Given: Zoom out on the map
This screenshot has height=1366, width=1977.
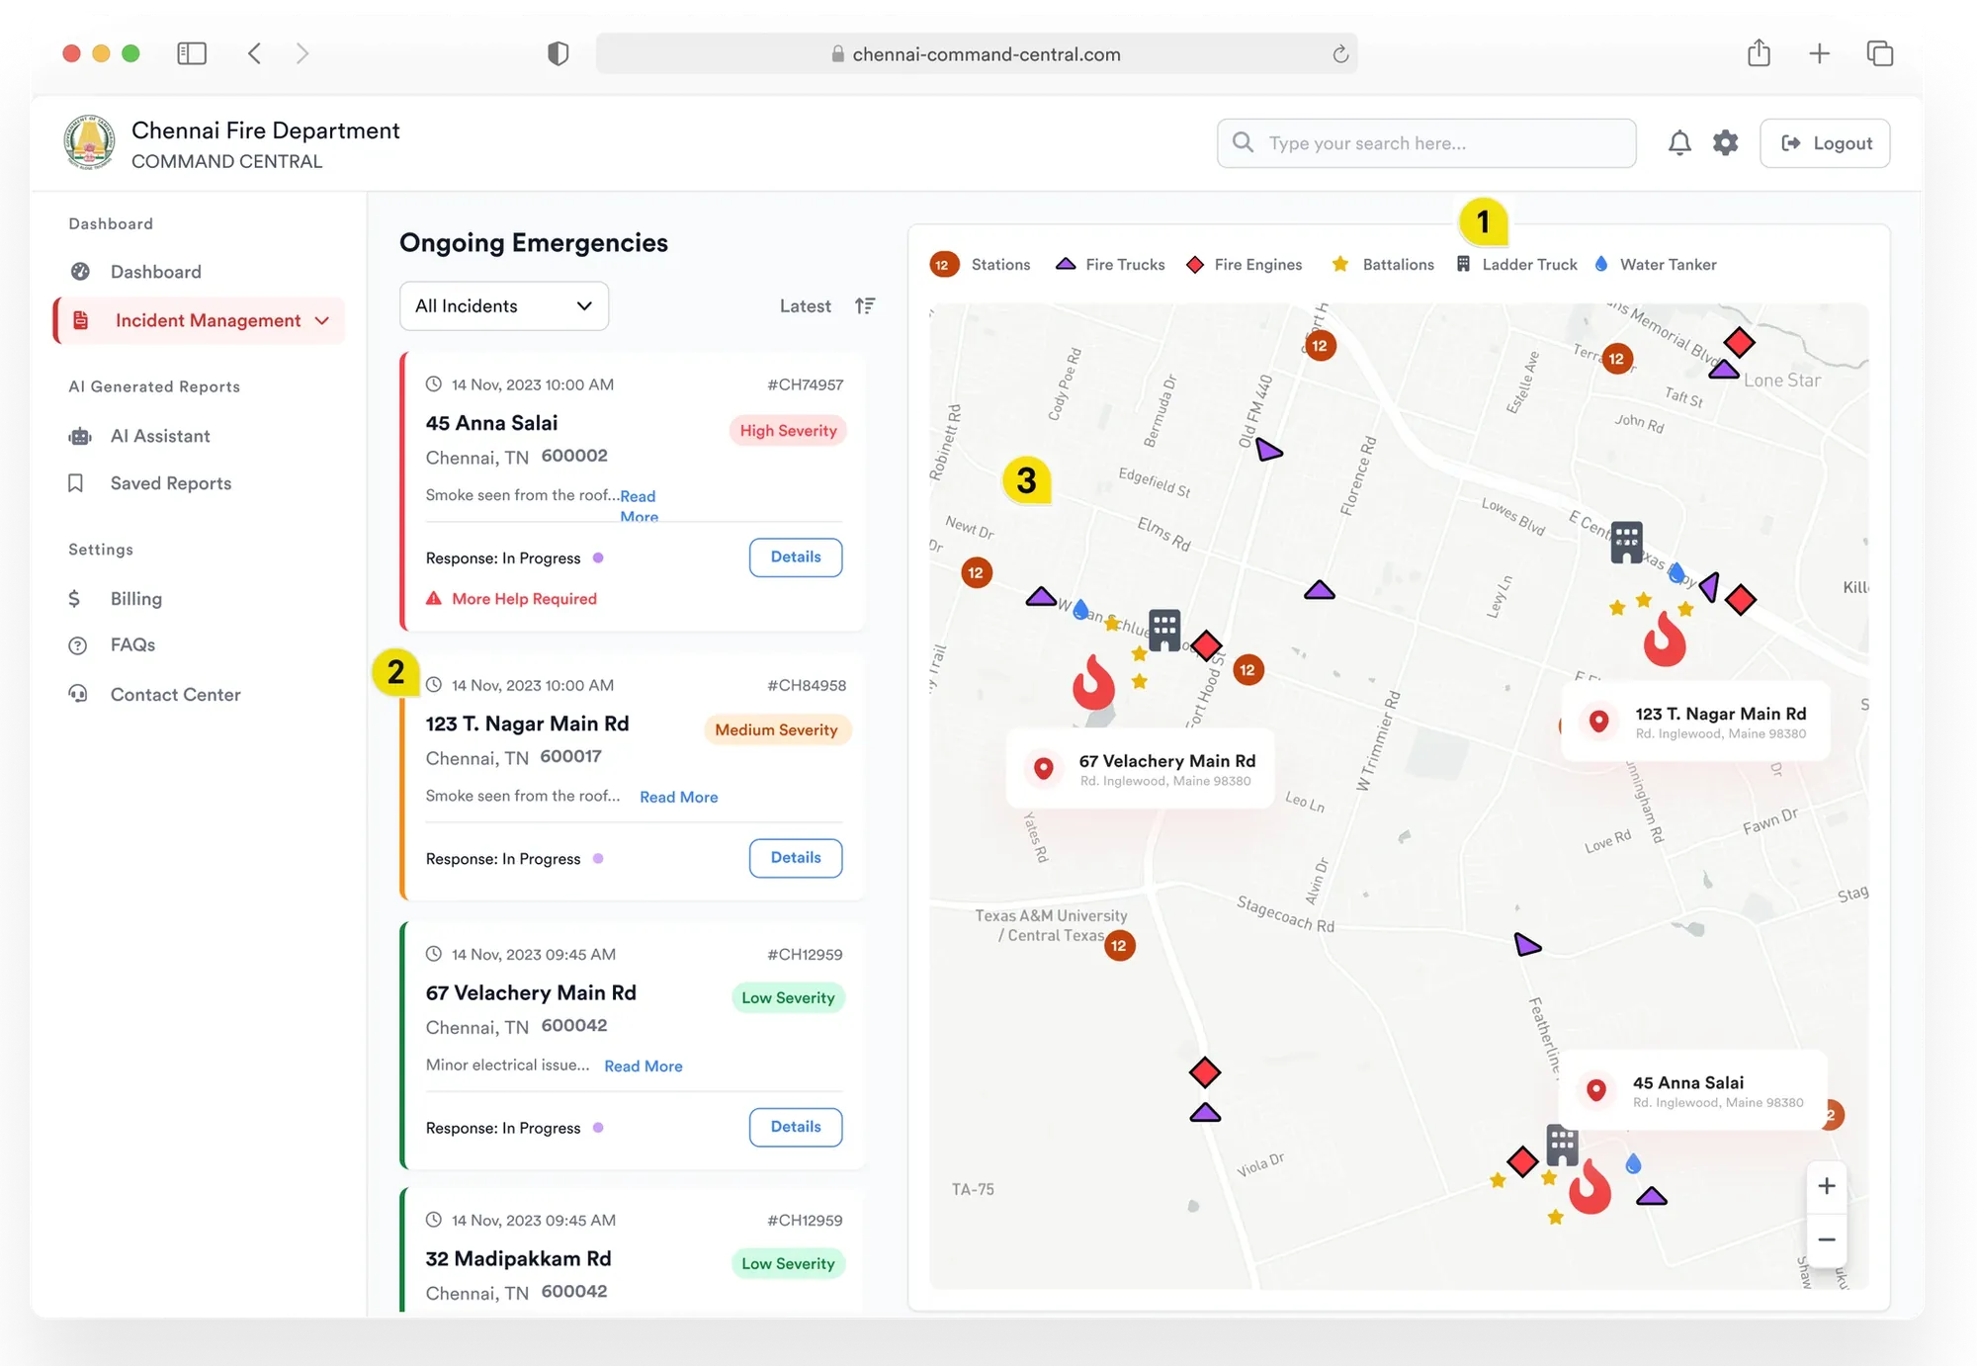Looking at the screenshot, I should click(1826, 1239).
